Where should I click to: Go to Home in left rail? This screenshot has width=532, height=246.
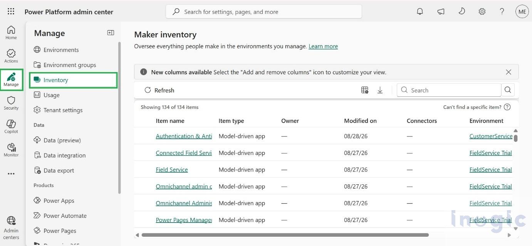pyautogui.click(x=11, y=33)
